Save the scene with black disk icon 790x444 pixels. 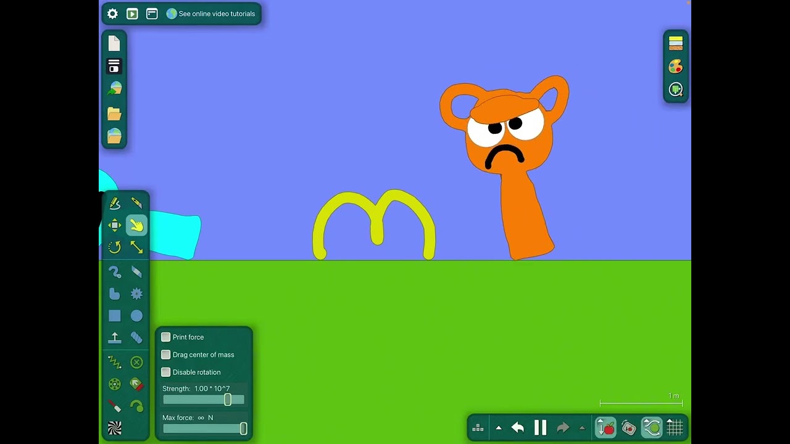pos(114,66)
